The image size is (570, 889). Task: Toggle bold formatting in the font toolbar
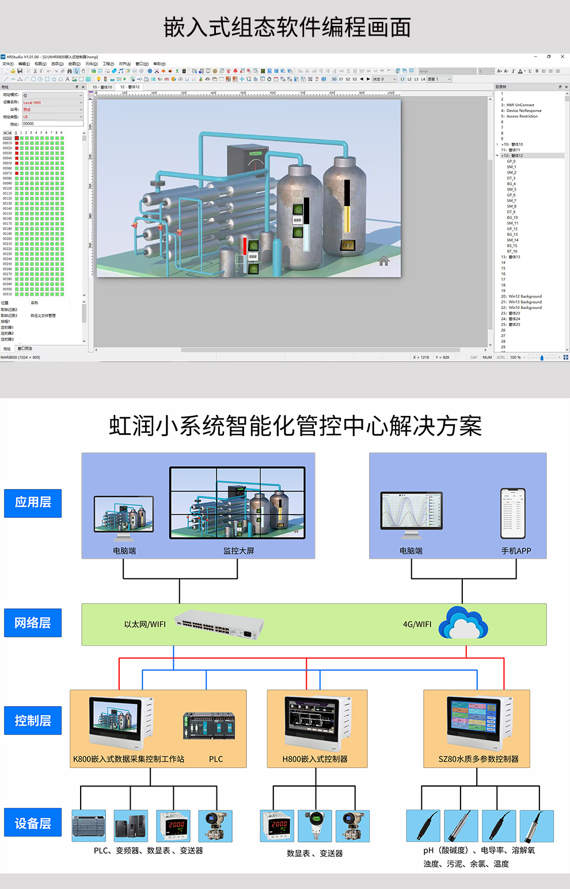click(x=537, y=71)
